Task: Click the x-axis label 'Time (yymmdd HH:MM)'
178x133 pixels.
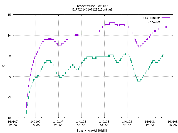Action: (92, 131)
